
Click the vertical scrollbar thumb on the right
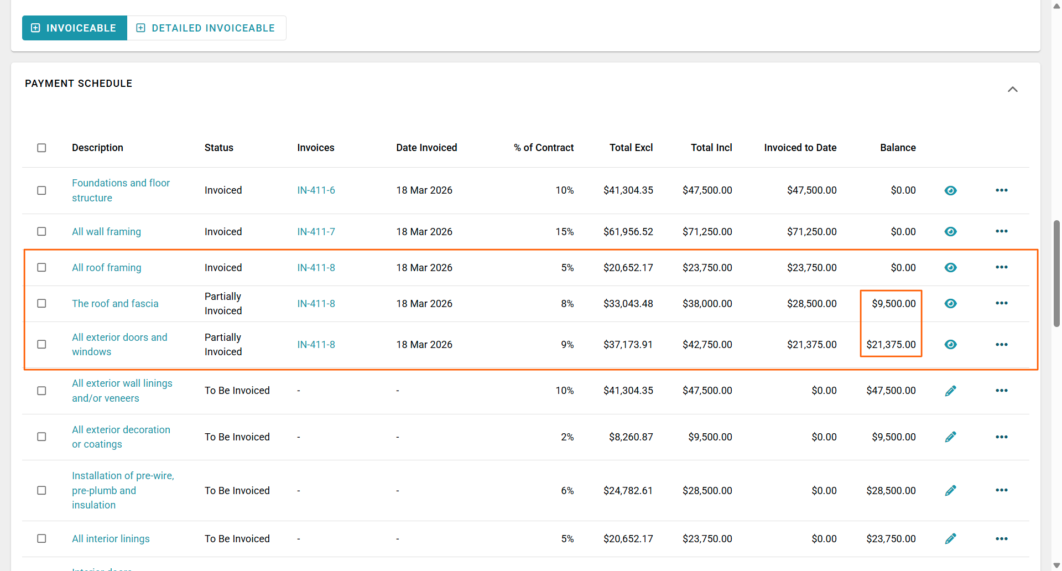click(x=1056, y=273)
